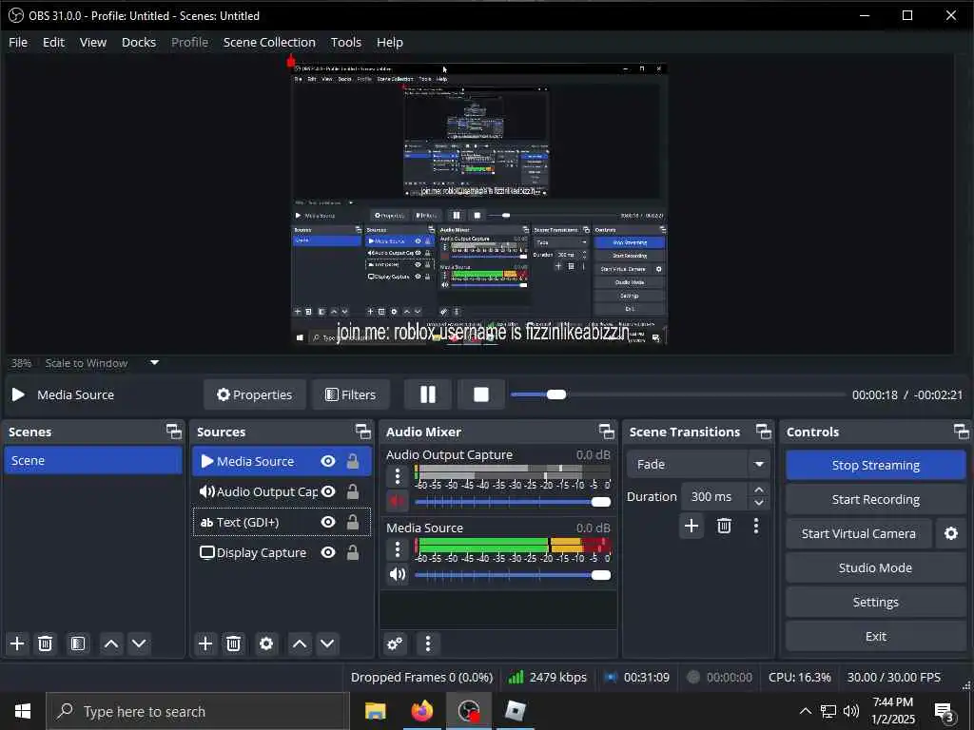Open the File menu
The image size is (974, 730).
coord(18,42)
